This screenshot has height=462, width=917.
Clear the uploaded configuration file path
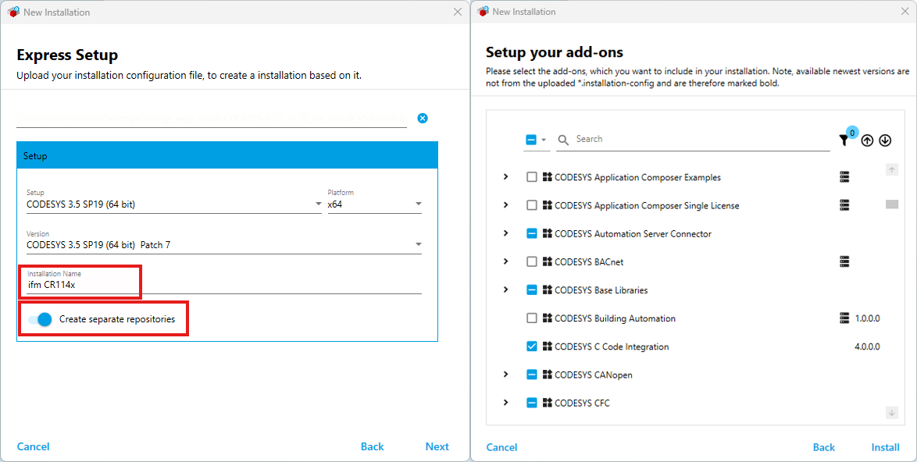423,118
